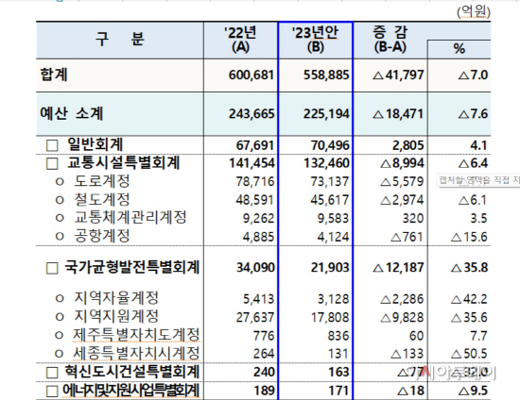Select the circle bullet before 철도계정

pyautogui.click(x=60, y=200)
